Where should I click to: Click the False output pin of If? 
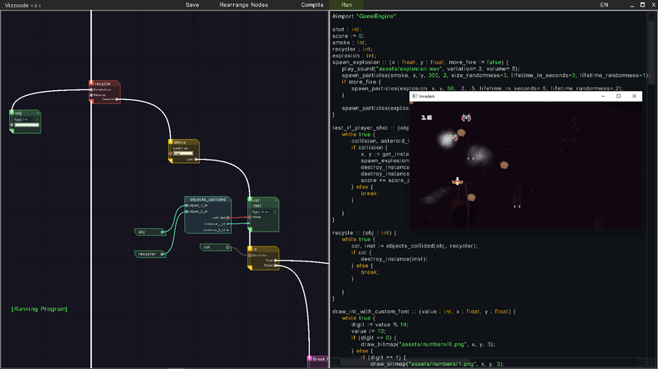(x=276, y=266)
